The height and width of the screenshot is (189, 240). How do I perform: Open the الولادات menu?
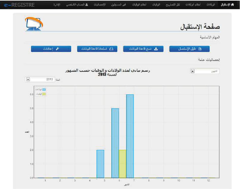pyautogui.click(x=211, y=5)
